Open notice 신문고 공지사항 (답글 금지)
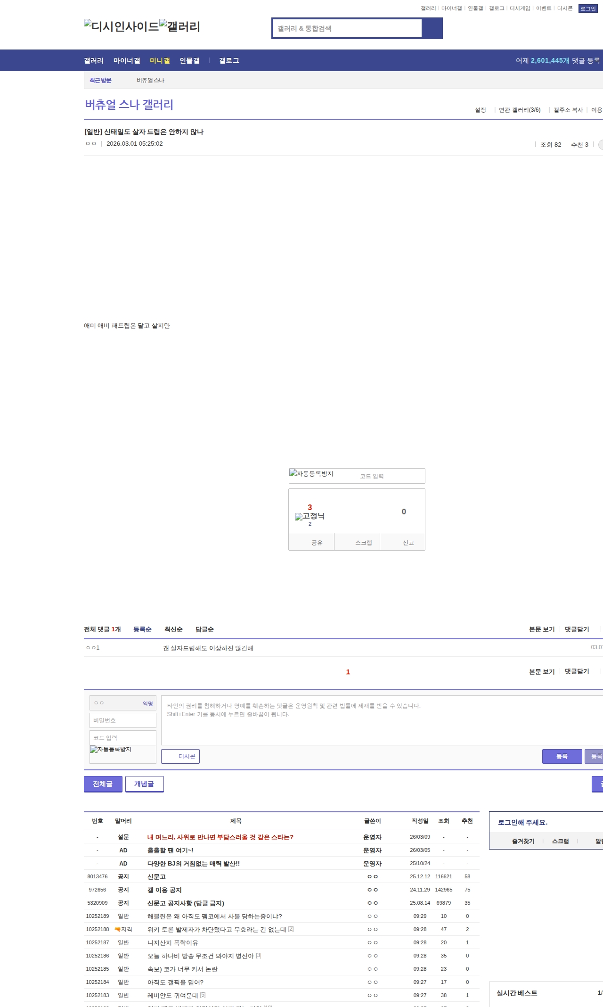The width and height of the screenshot is (603, 1007). [186, 903]
